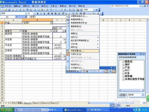
Task: Select 单价 field in field list
Action: (127, 70)
